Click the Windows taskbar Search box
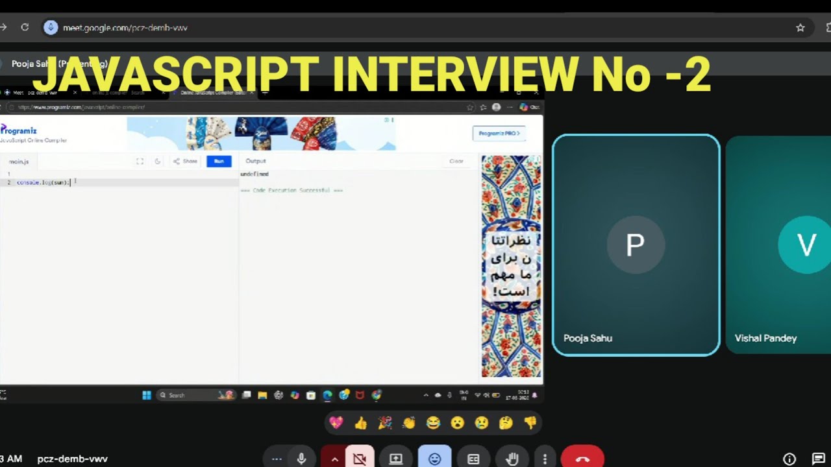 [x=196, y=395]
